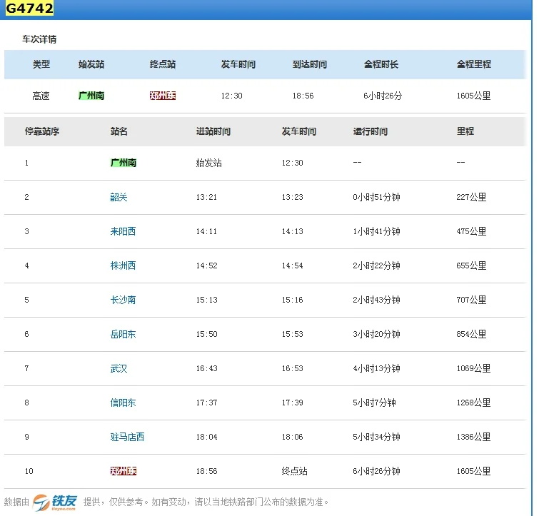Screen dimensions: 539x516
Task: Click the 1386公里 distance cell
Action: point(473,437)
